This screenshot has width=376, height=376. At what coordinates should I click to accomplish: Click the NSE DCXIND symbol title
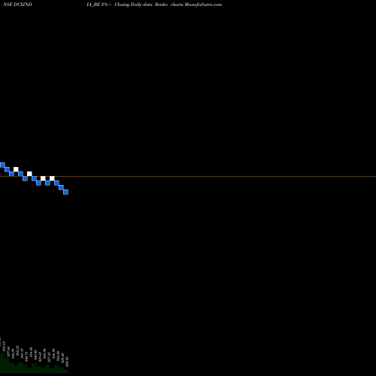point(17,5)
